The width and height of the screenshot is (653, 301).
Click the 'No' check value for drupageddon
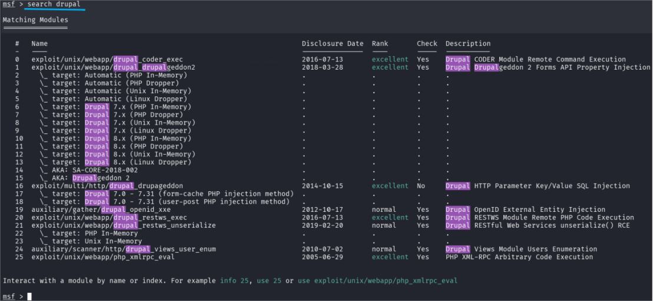coord(421,186)
